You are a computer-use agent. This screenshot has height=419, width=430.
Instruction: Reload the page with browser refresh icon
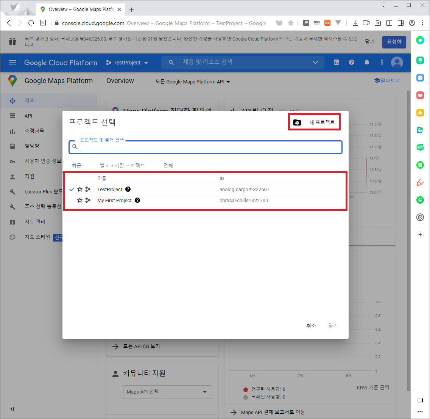click(x=31, y=23)
